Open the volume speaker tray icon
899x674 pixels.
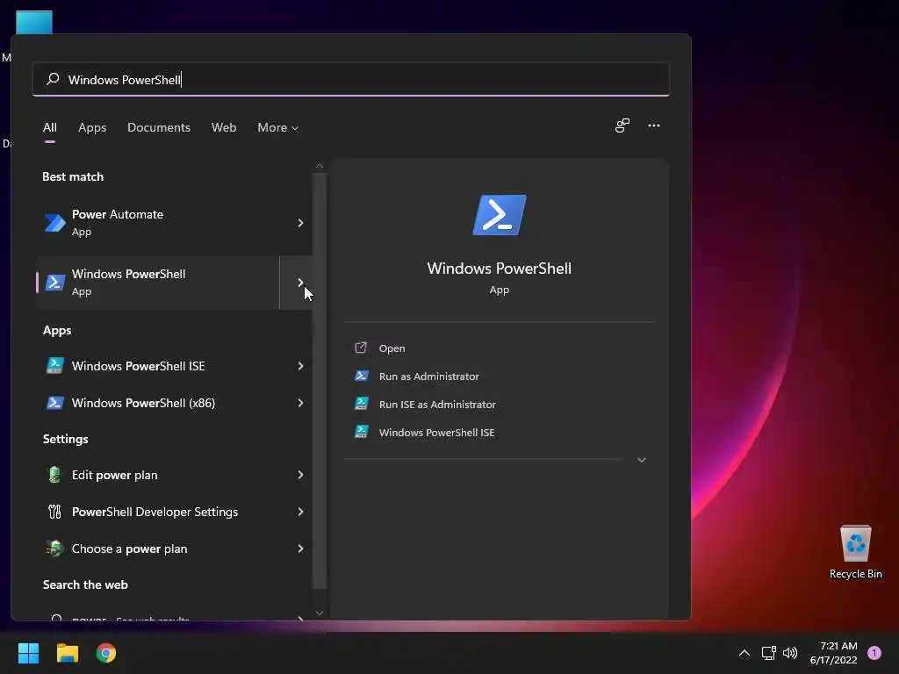coord(790,653)
